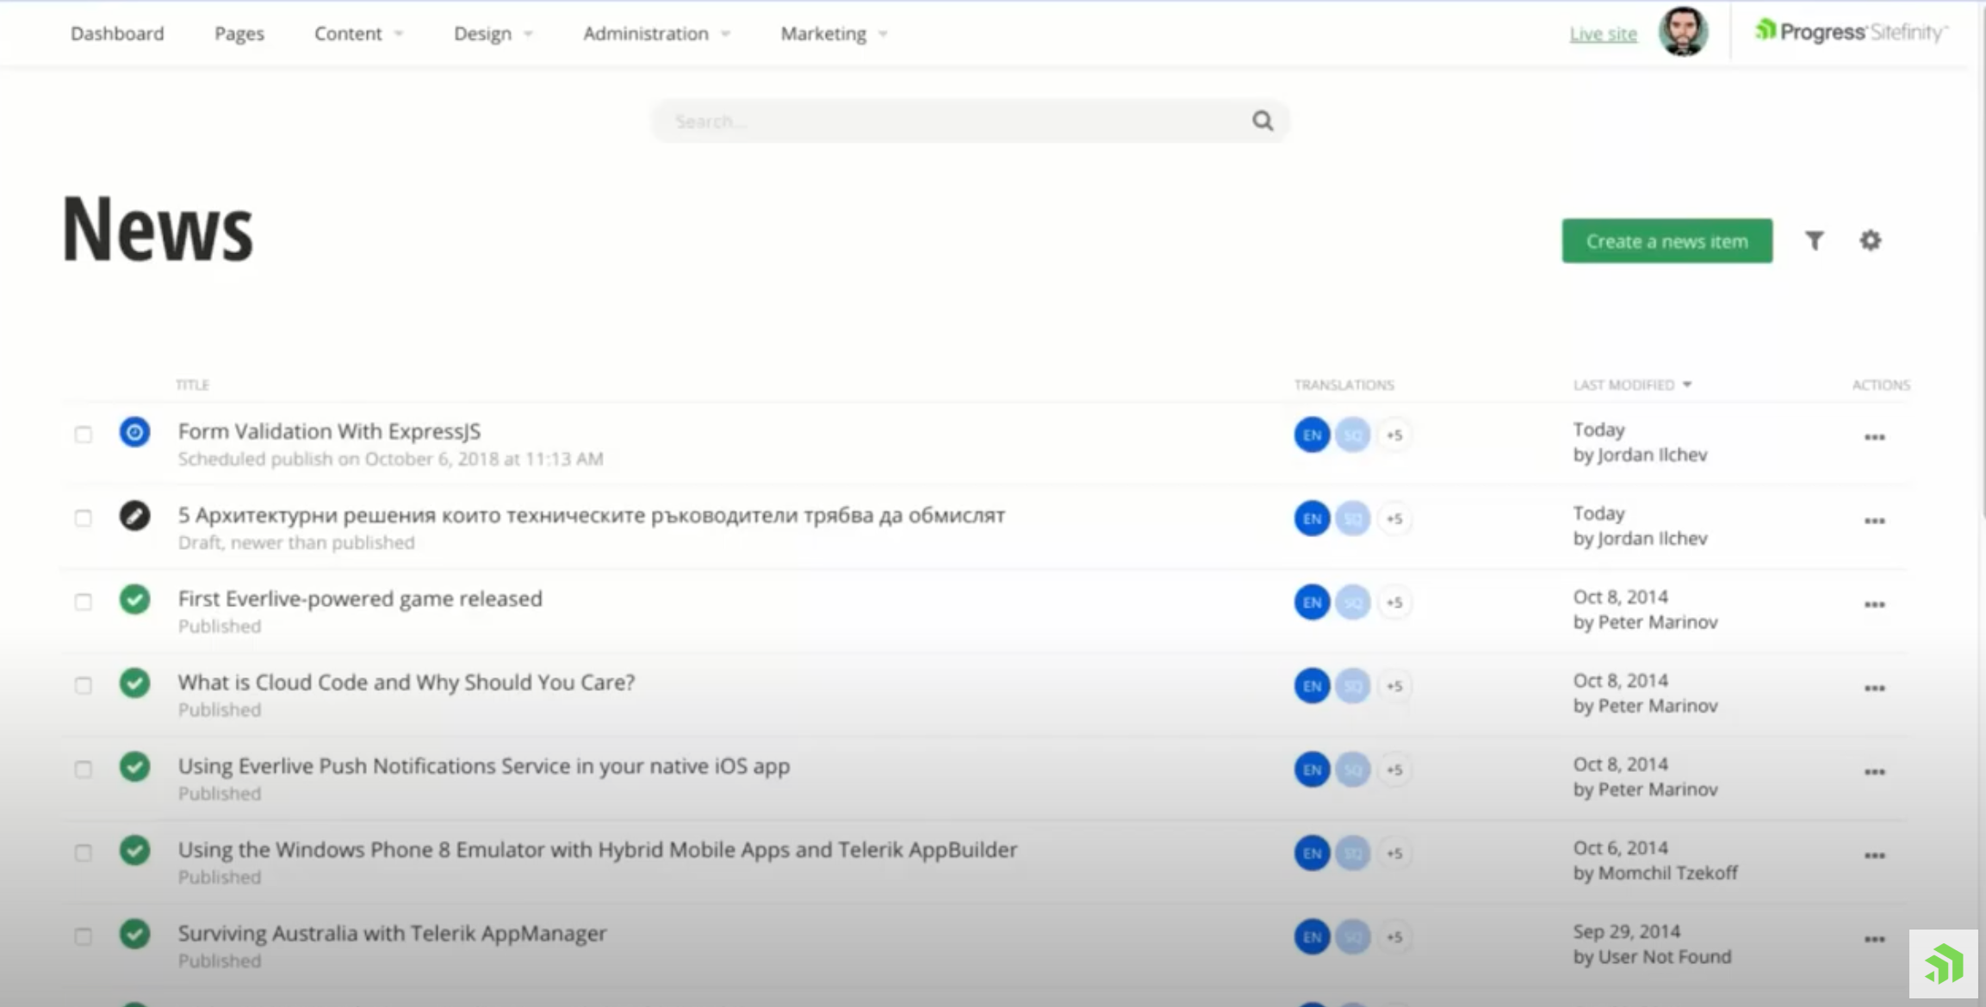Click the +5 translations badge for Surviving Australia
Image resolution: width=1986 pixels, height=1007 pixels.
pyautogui.click(x=1394, y=937)
